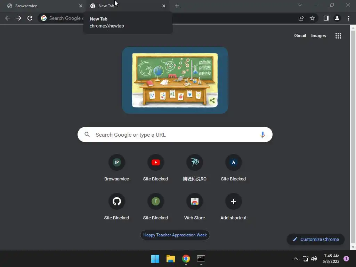356x267 pixels.
Task: Open the Web Store shortcut
Action: pyautogui.click(x=195, y=207)
